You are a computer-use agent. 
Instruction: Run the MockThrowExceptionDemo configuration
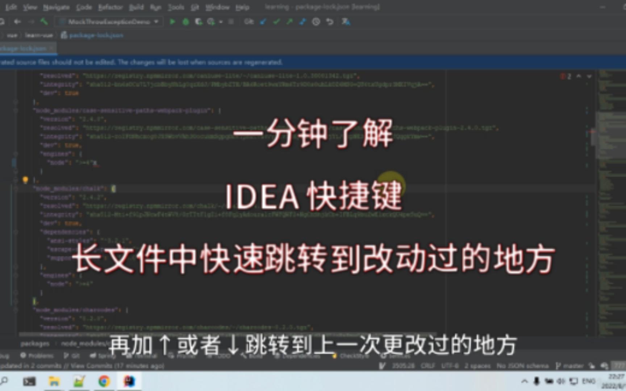click(x=172, y=22)
